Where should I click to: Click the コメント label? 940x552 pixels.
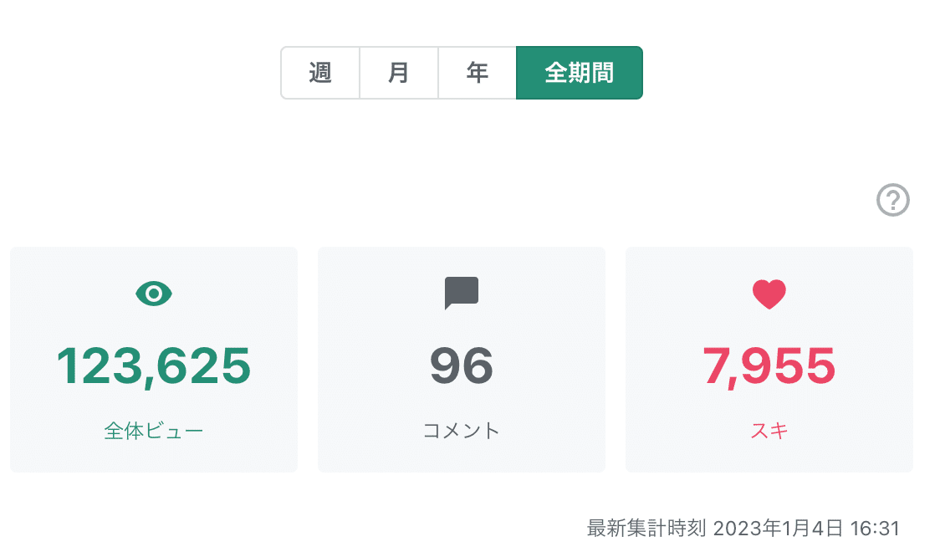pos(461,431)
